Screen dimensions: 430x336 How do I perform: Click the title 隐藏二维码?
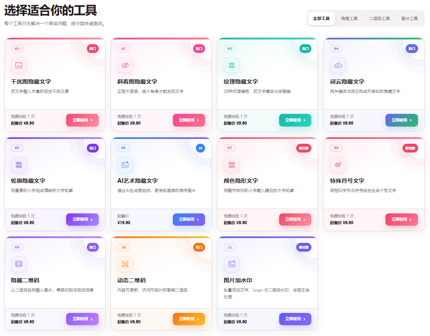click(25, 280)
